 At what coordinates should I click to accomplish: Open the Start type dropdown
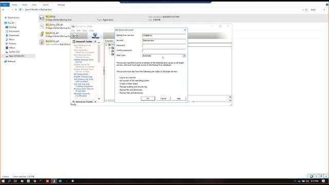(184, 55)
